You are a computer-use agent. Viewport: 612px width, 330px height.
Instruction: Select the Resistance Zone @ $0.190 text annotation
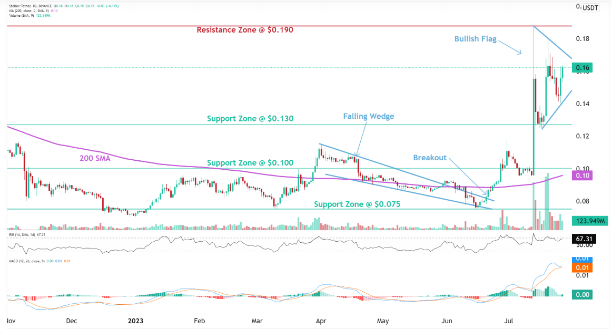pos(244,30)
